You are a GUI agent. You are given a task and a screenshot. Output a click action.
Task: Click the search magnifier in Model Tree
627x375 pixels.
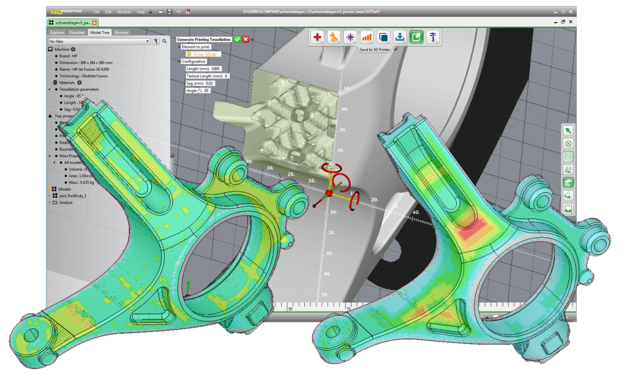tap(164, 41)
